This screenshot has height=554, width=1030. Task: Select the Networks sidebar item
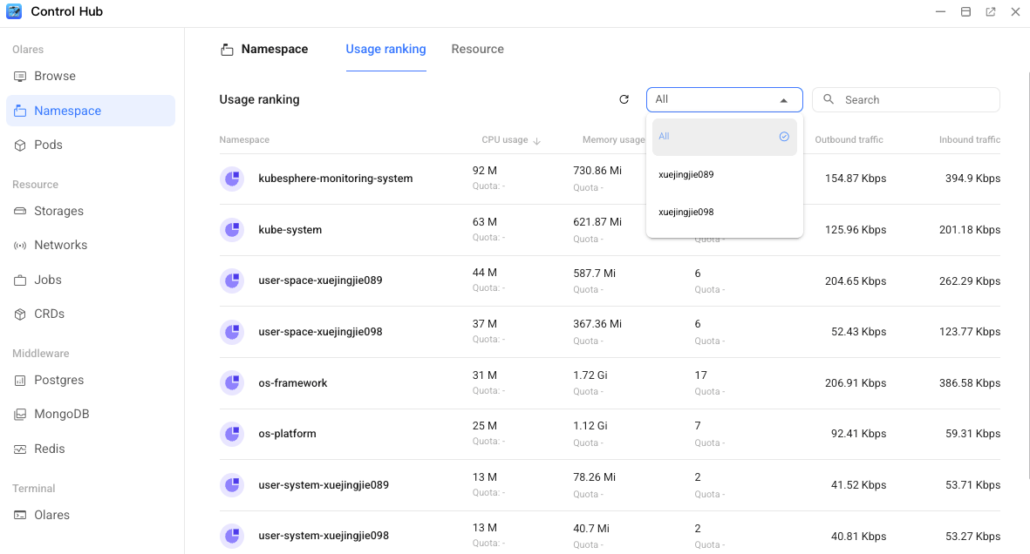[x=59, y=245]
